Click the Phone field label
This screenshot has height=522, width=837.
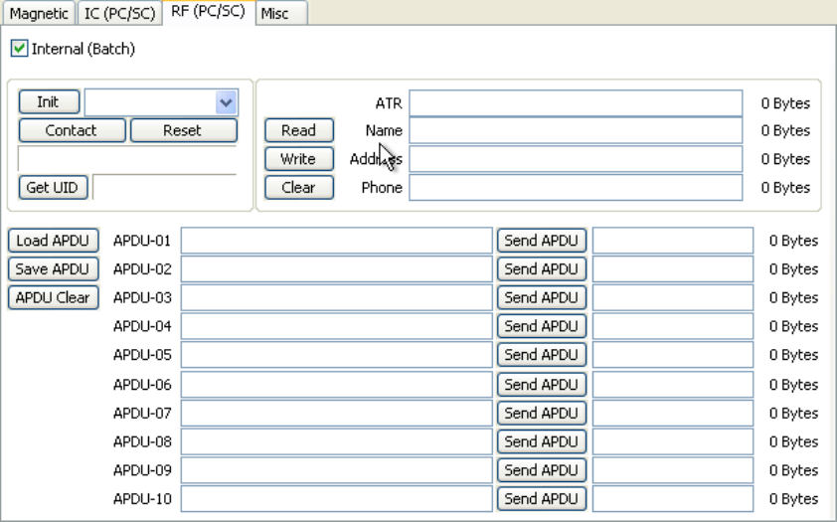[382, 188]
